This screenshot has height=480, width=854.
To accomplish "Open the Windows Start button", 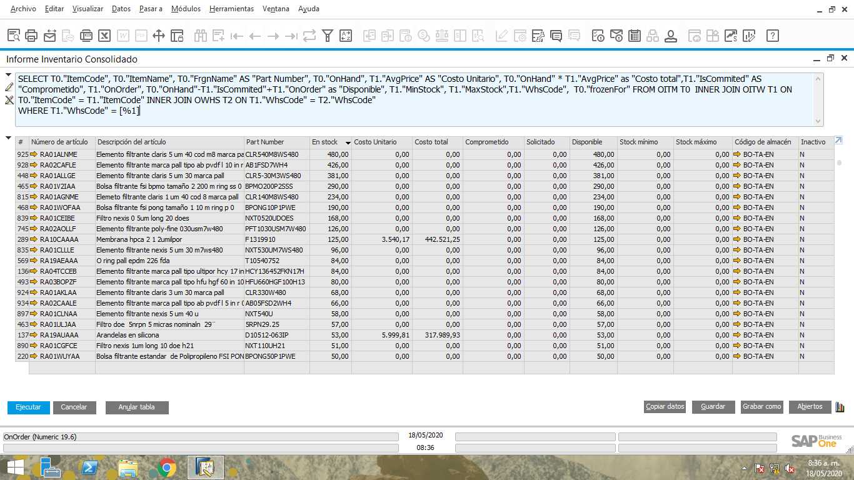I will [x=15, y=467].
